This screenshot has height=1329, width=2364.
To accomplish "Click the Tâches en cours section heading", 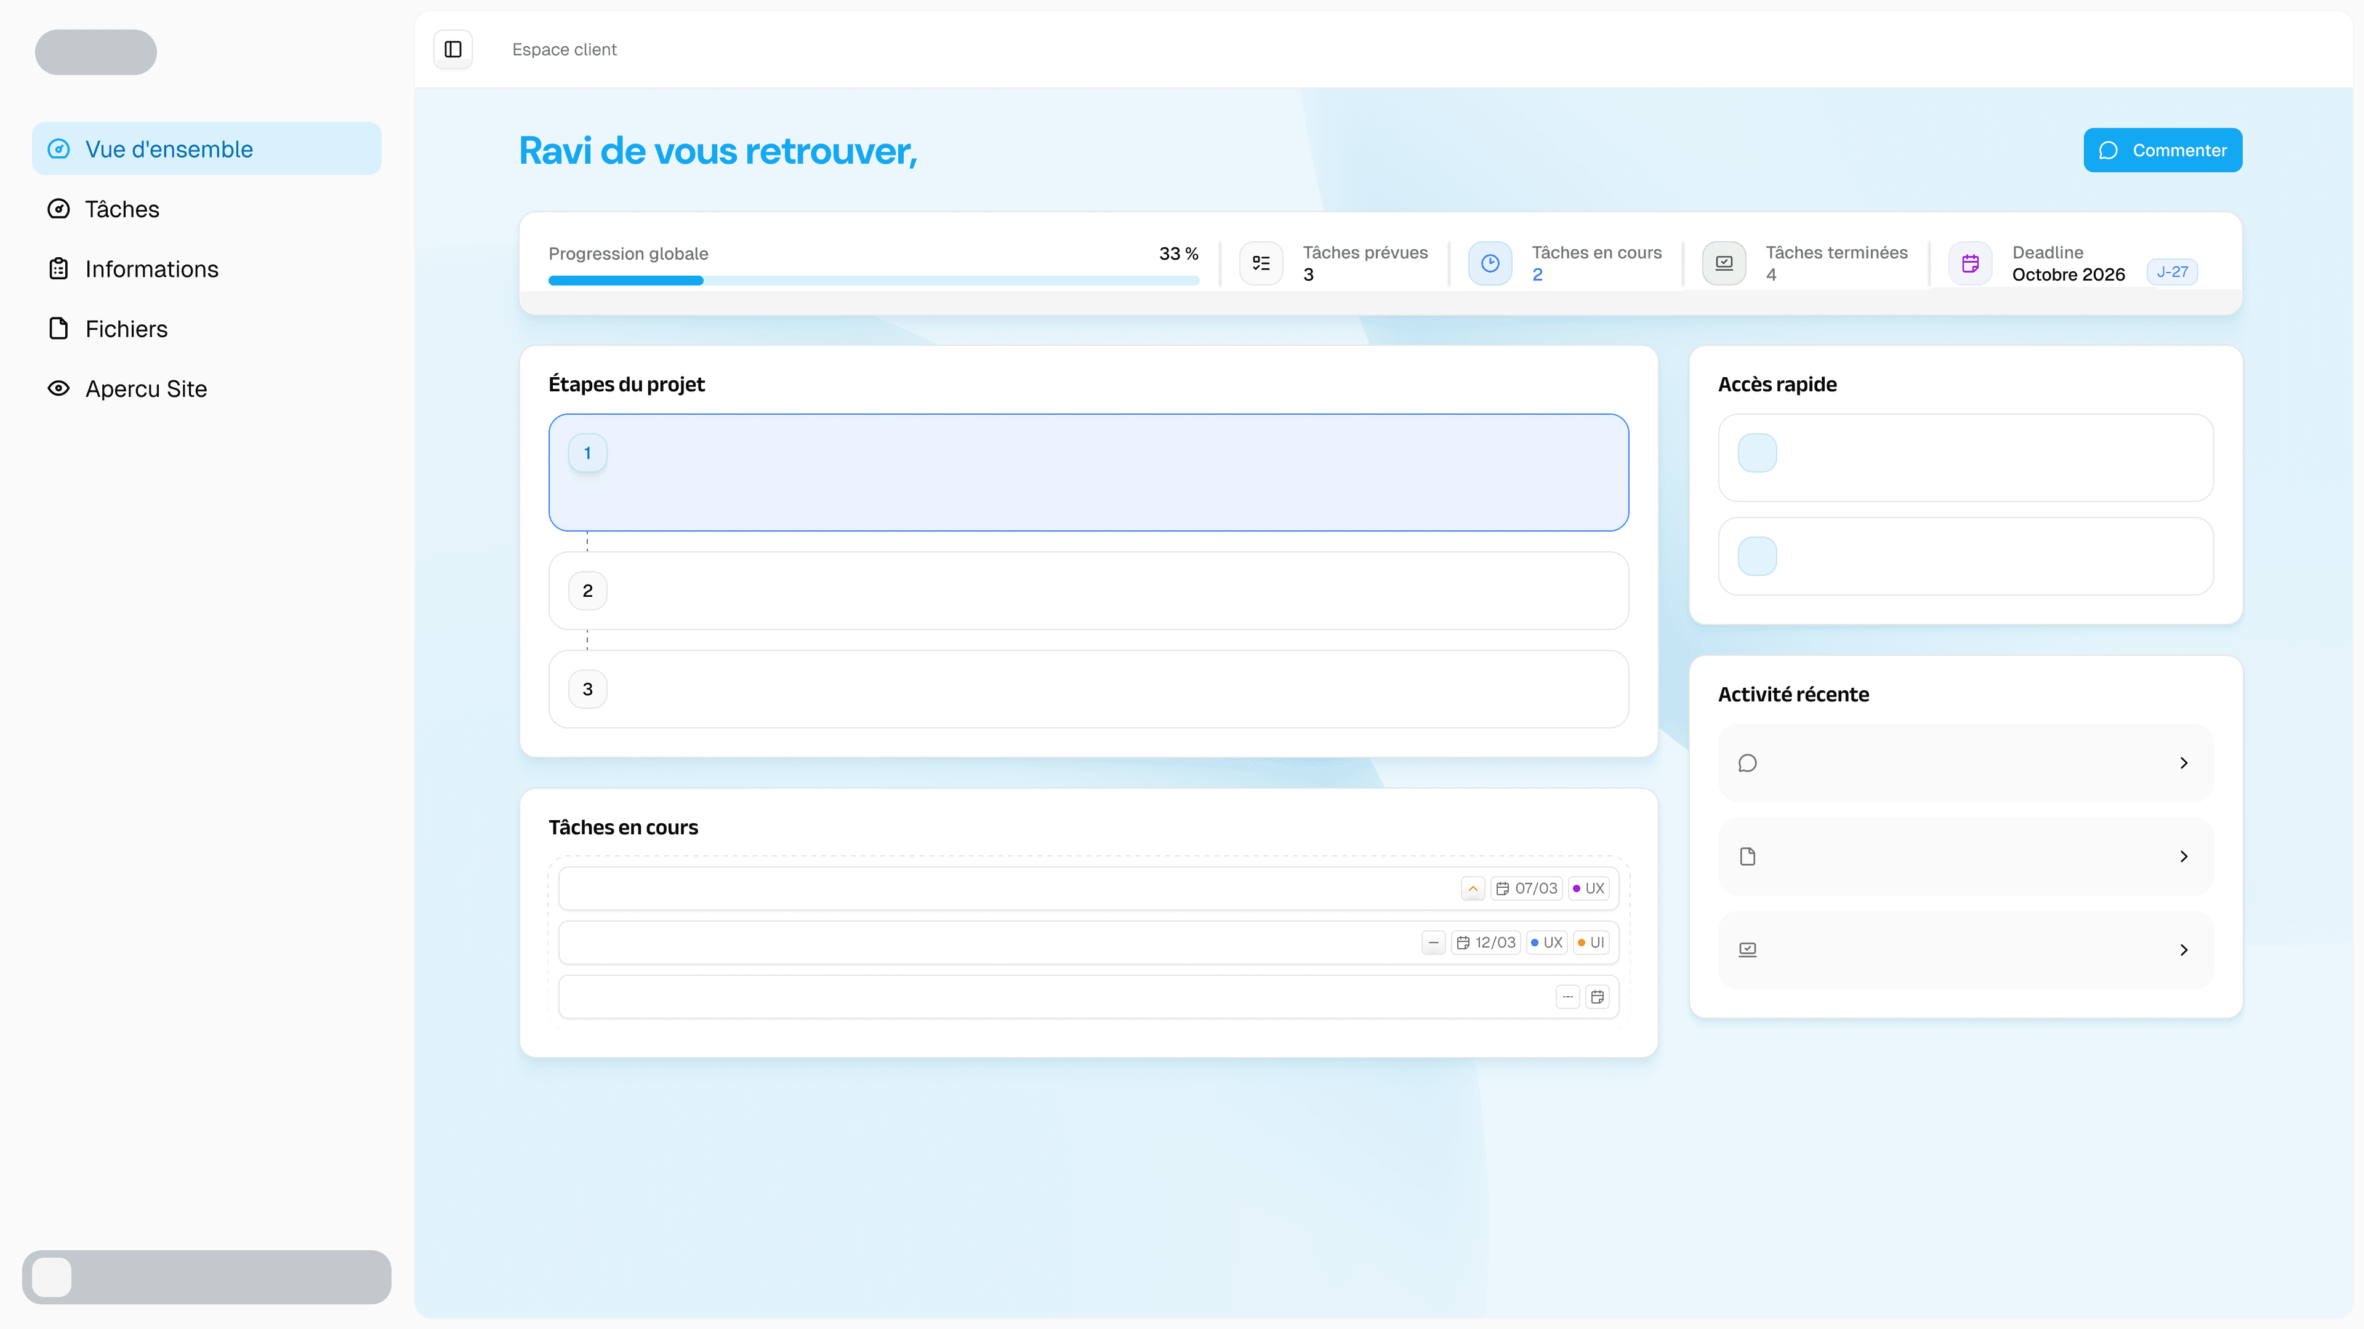I will [x=623, y=828].
